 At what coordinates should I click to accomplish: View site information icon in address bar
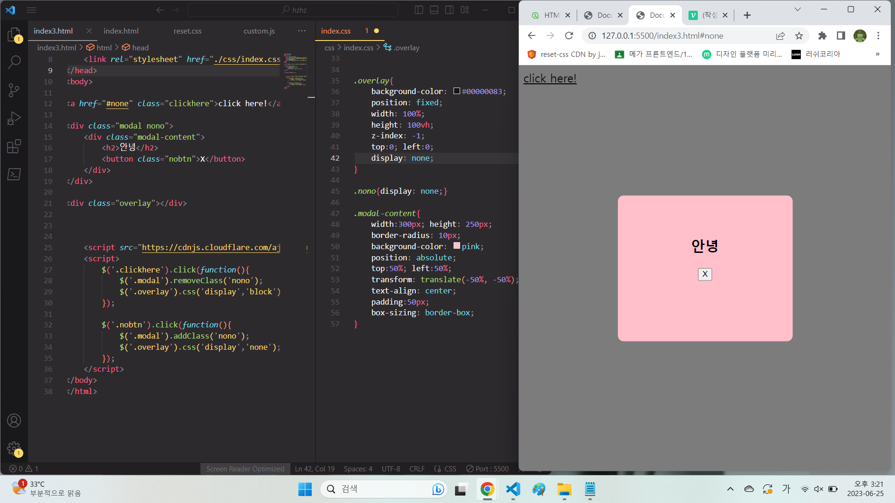tap(592, 36)
